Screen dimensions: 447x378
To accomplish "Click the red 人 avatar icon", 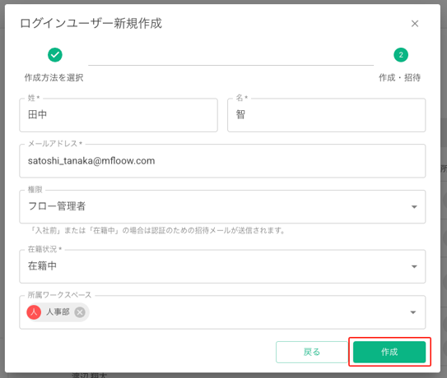I will [x=34, y=312].
